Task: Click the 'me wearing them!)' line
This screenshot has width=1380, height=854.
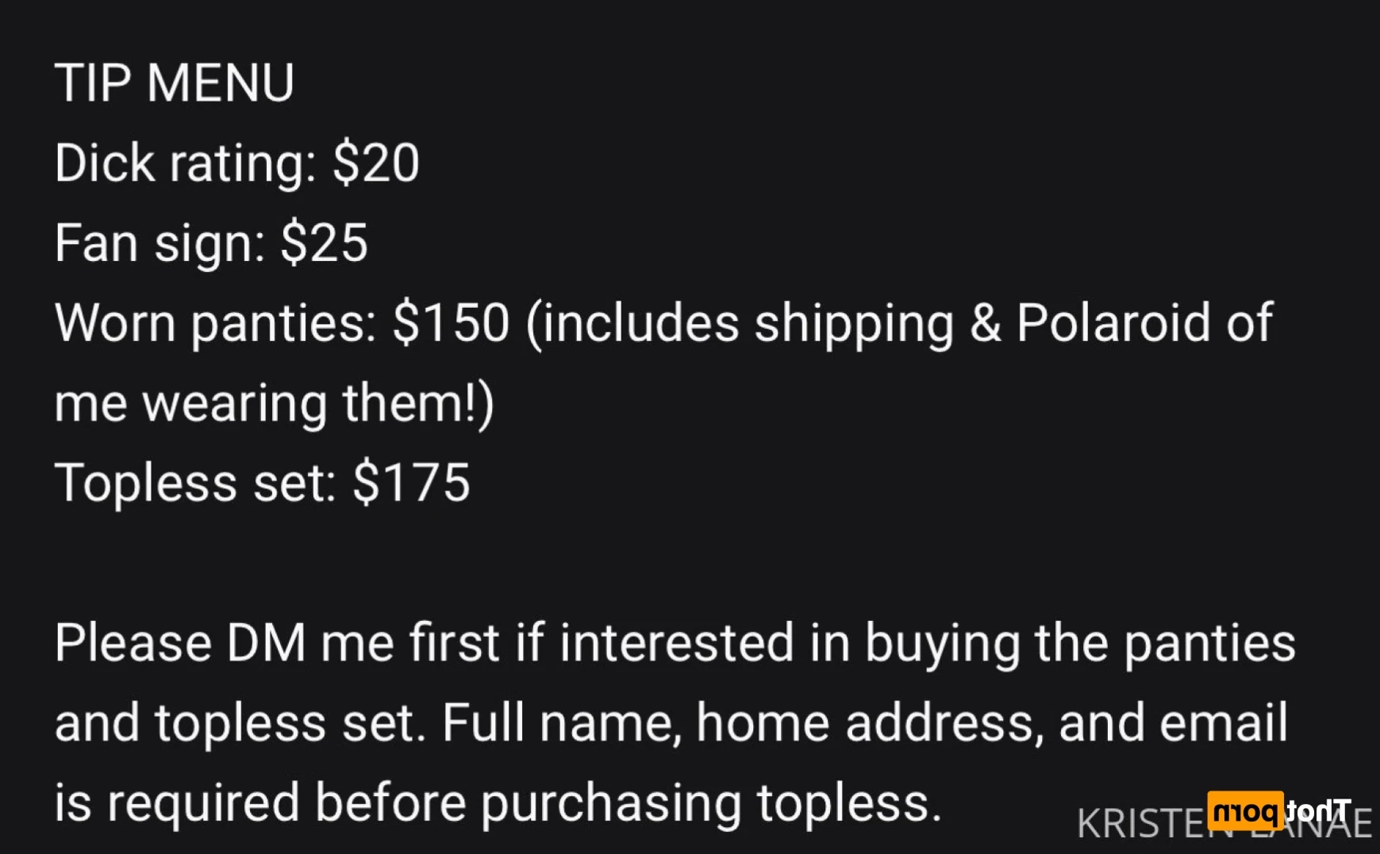Action: [x=275, y=404]
